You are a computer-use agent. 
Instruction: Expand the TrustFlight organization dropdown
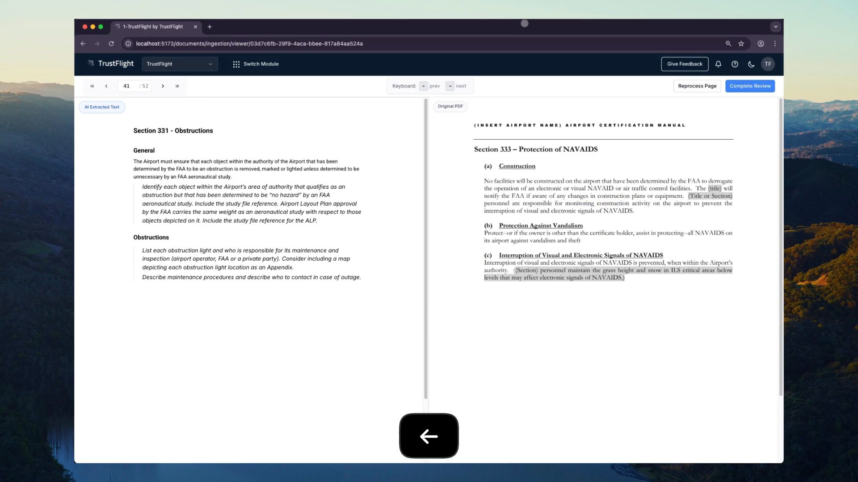pyautogui.click(x=180, y=64)
